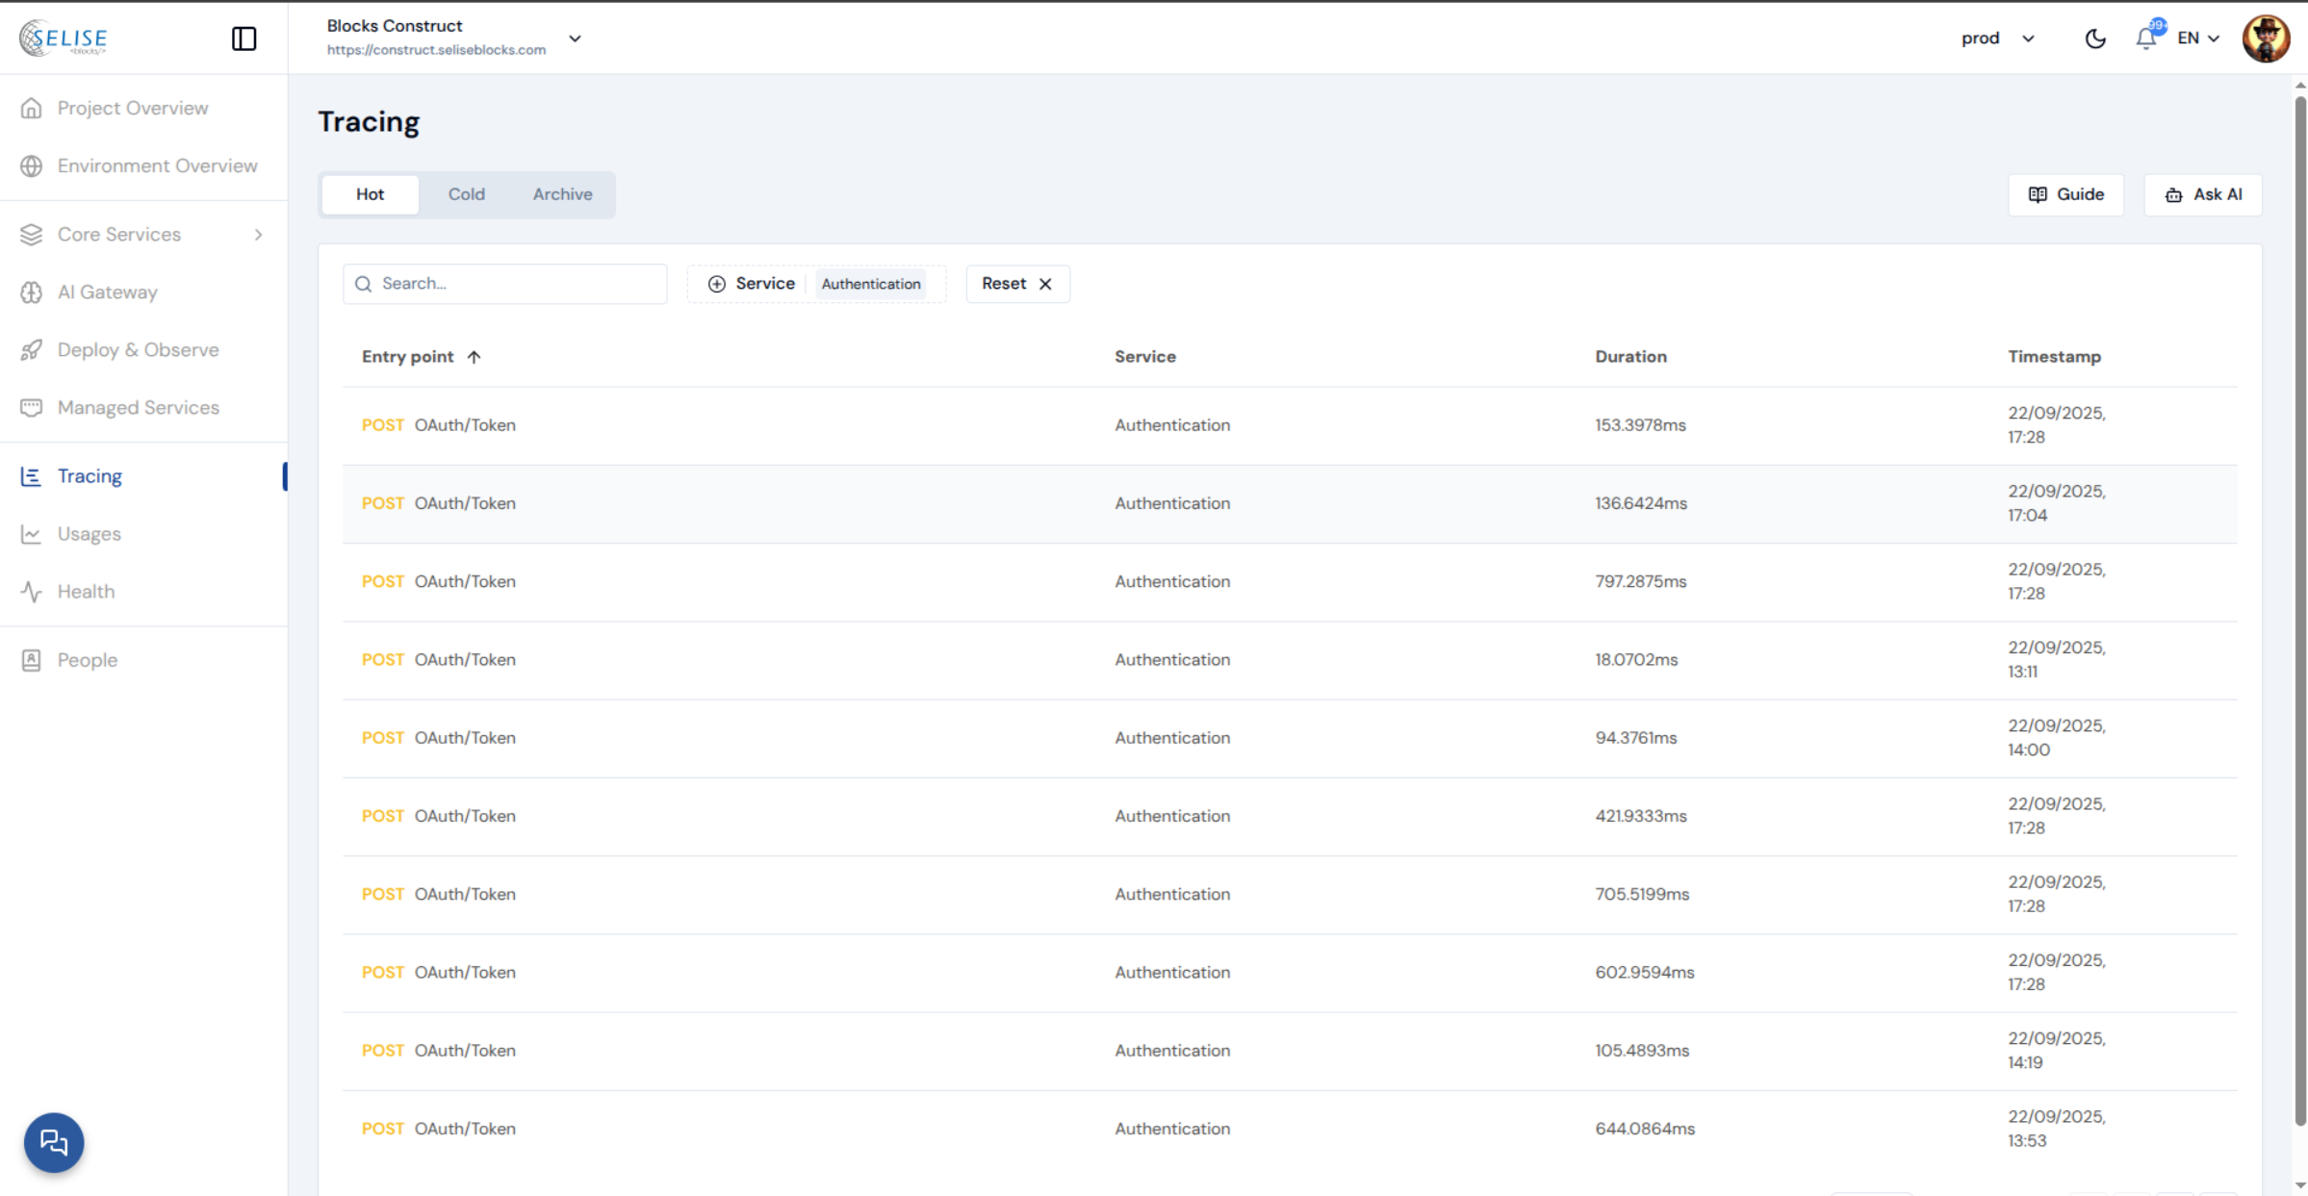Viewport: 2308px width, 1196px height.
Task: Click the user profile avatar
Action: click(x=2266, y=38)
